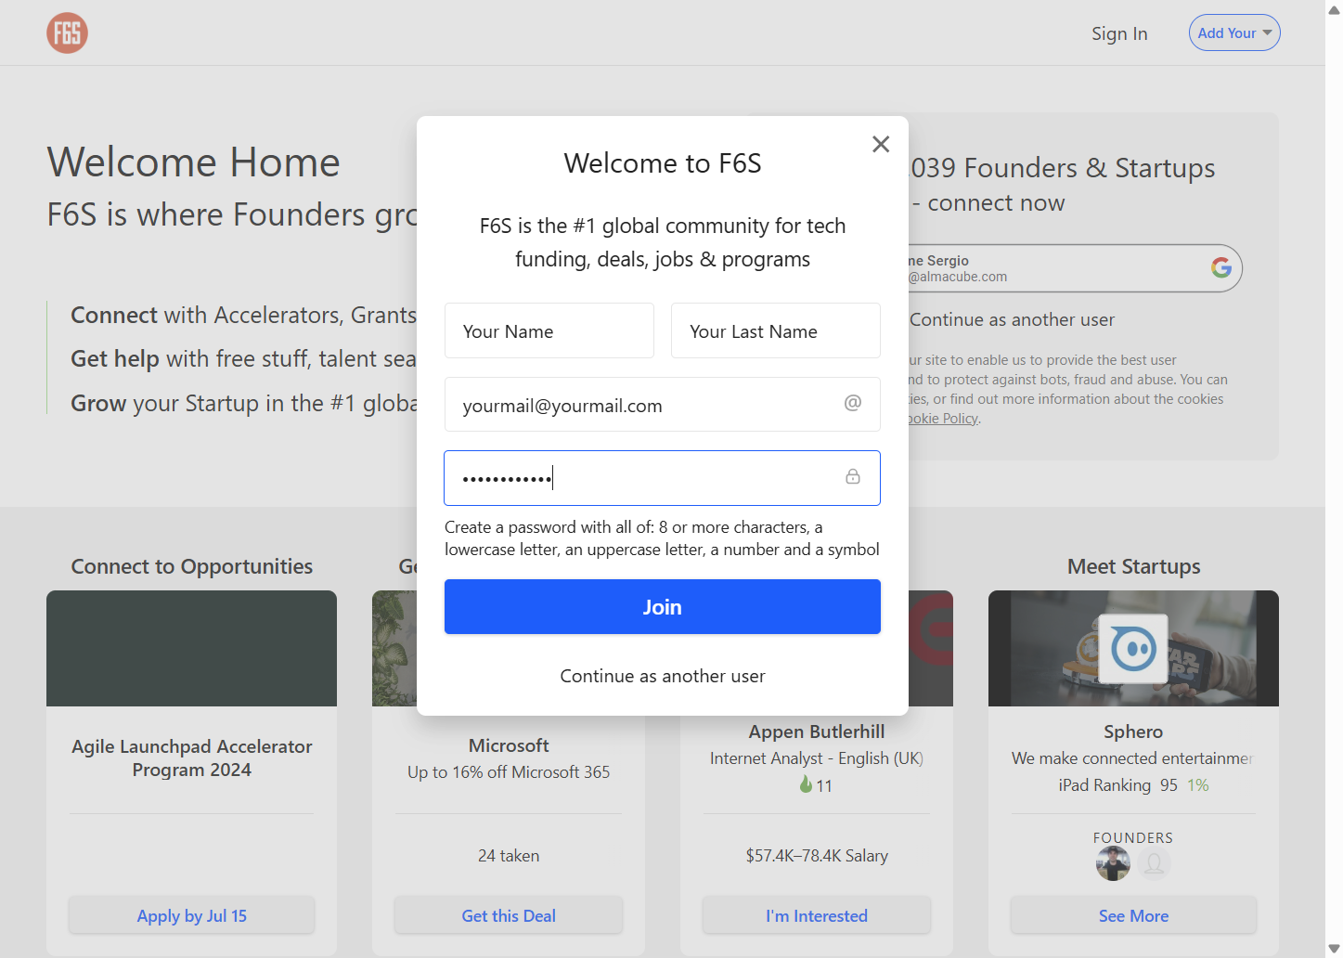Click the Connect to Opportunities heading
The width and height of the screenshot is (1343, 958).
pyautogui.click(x=192, y=566)
